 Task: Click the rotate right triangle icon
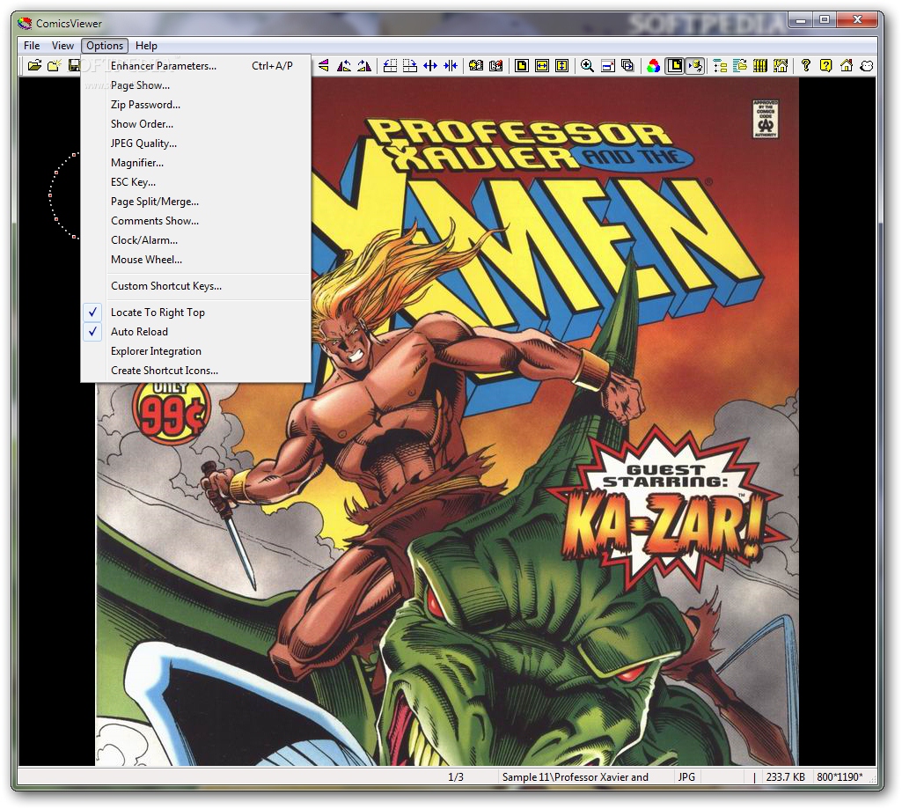pos(364,66)
